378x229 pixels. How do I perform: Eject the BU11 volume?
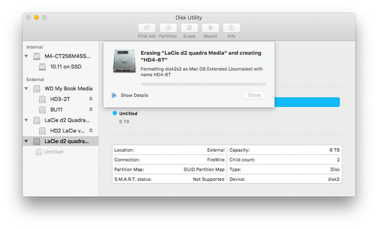click(91, 110)
